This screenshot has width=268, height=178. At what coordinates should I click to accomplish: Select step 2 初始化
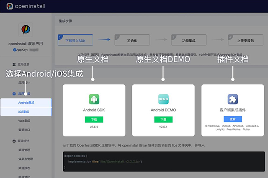tap(132, 40)
